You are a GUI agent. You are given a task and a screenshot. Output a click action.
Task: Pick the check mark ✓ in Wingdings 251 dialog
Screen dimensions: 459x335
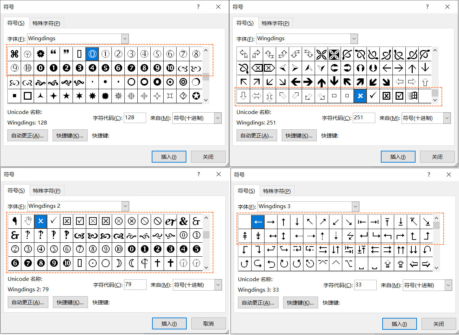tap(373, 96)
